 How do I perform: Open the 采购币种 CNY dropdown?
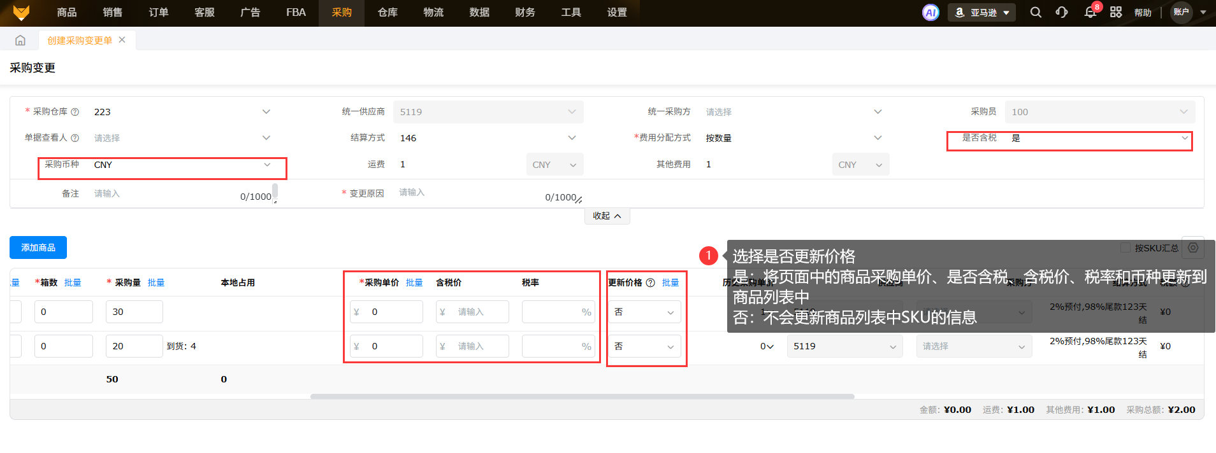tap(182, 165)
